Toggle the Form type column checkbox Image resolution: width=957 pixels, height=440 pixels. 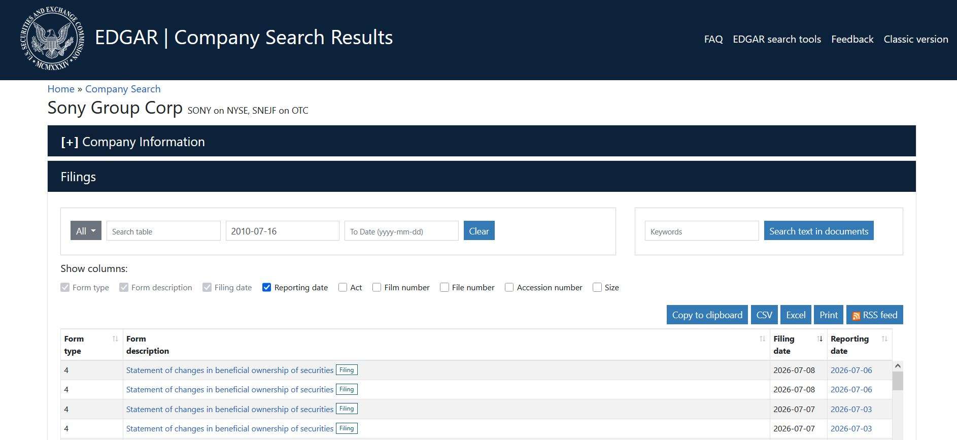[x=65, y=287]
